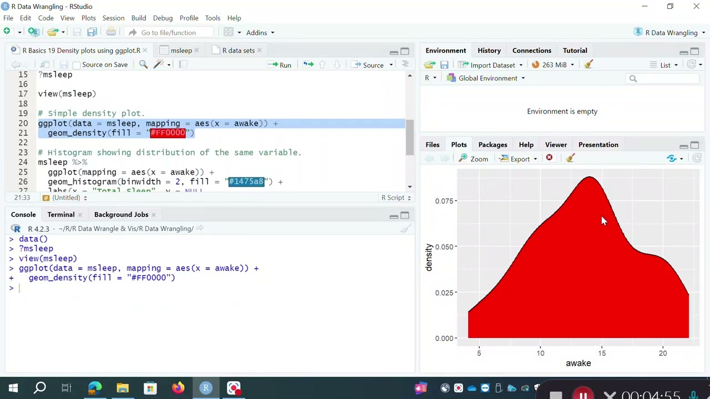The width and height of the screenshot is (710, 399).
Task: Click the Source button
Action: [368, 65]
